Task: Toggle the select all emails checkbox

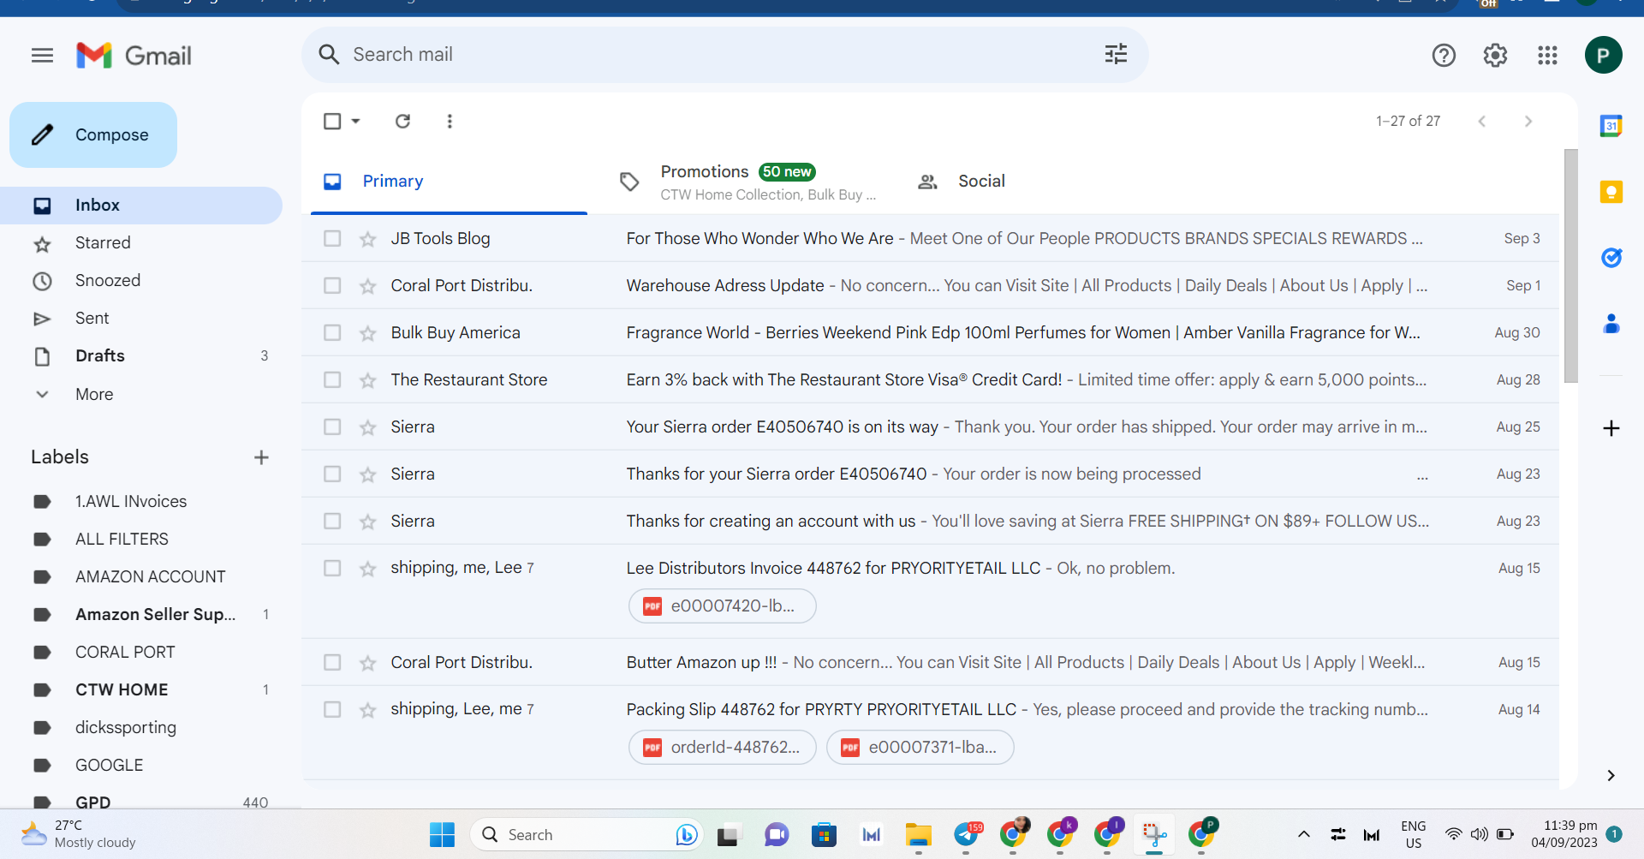Action: (332, 121)
